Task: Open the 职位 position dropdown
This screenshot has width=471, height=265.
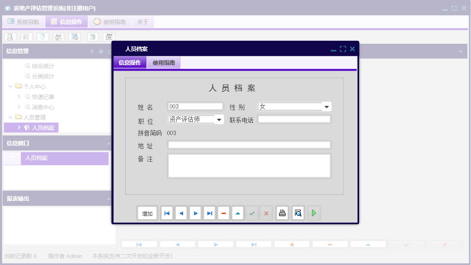Action: click(x=219, y=119)
